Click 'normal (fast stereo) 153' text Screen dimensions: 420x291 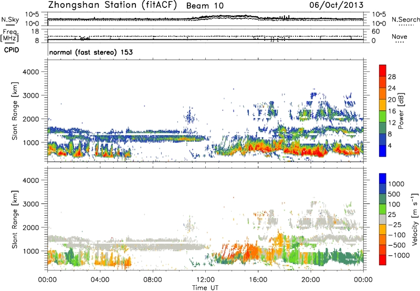pyautogui.click(x=91, y=52)
